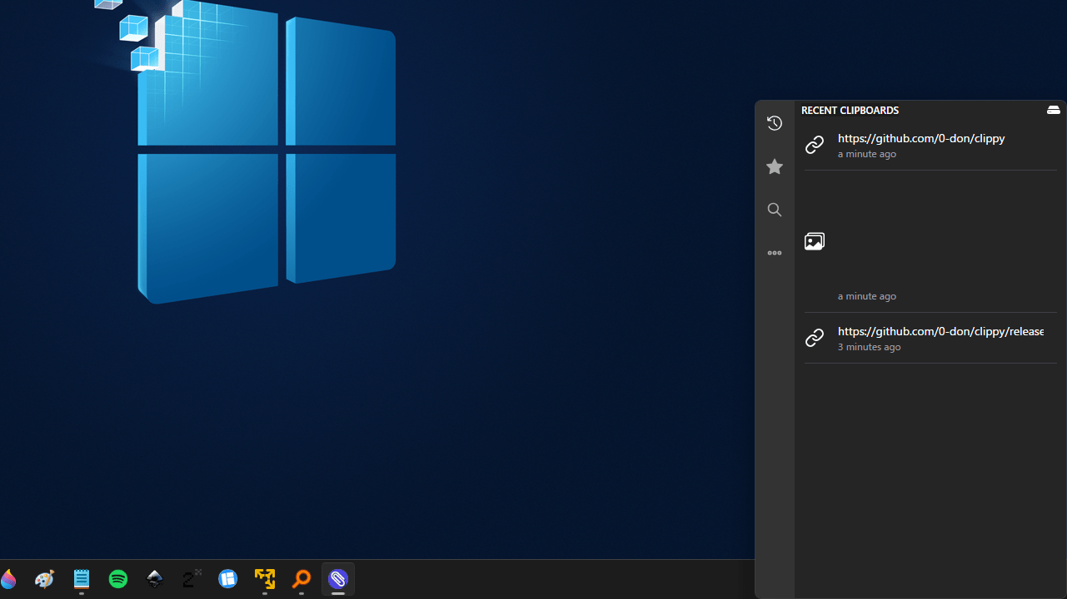Open the orange magnifier taskbar app

point(302,579)
